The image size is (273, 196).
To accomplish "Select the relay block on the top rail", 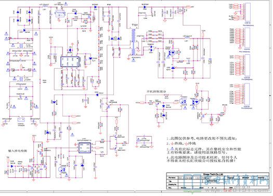I will click(x=60, y=14).
